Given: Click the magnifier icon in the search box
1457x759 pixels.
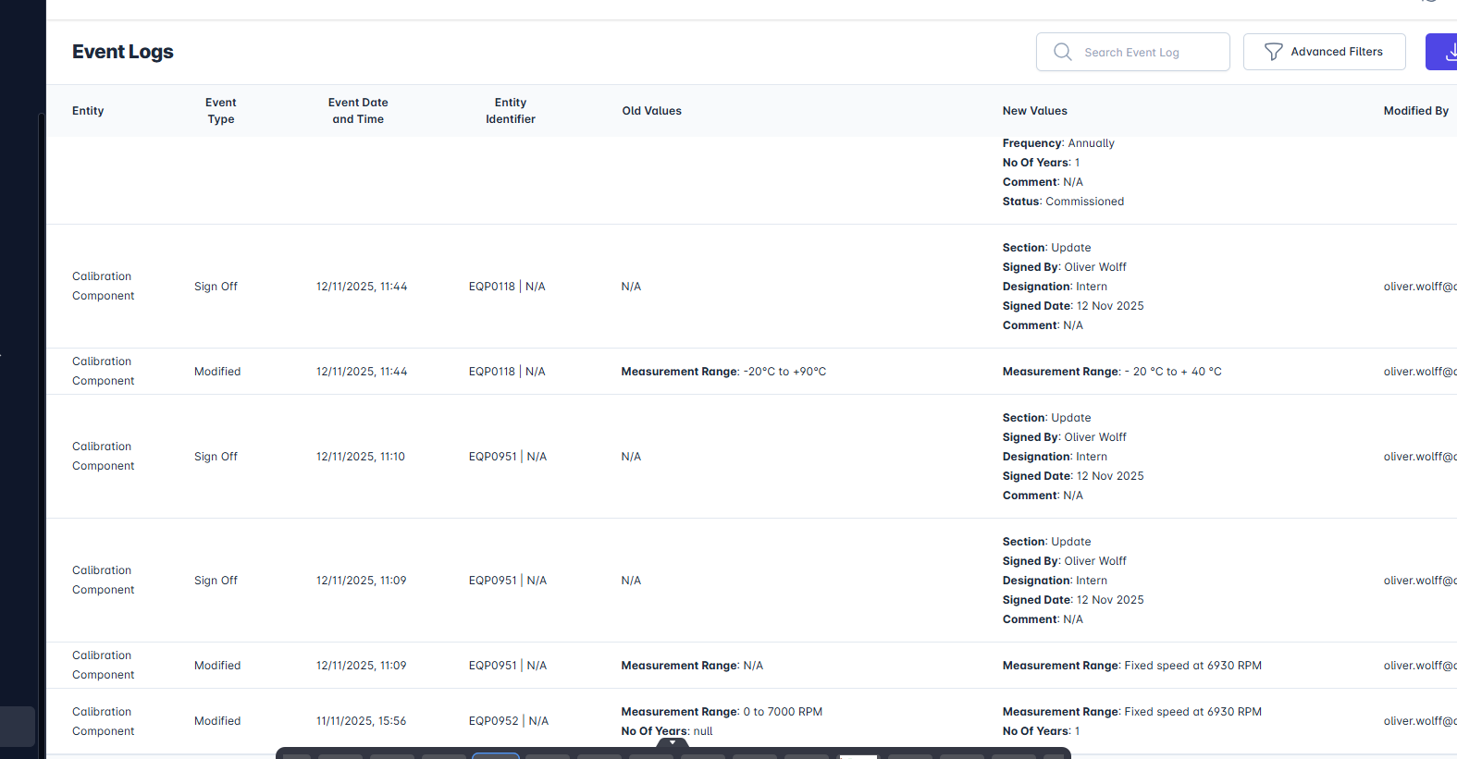Looking at the screenshot, I should coord(1063,52).
